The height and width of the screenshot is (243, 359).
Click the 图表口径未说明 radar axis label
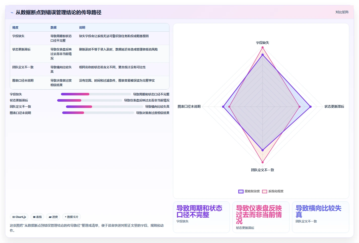click(x=189, y=107)
